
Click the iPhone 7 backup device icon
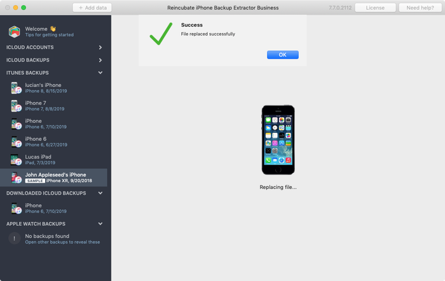16,106
